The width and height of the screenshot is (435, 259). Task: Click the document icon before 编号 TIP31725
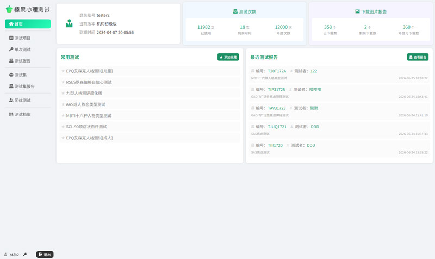click(x=253, y=89)
